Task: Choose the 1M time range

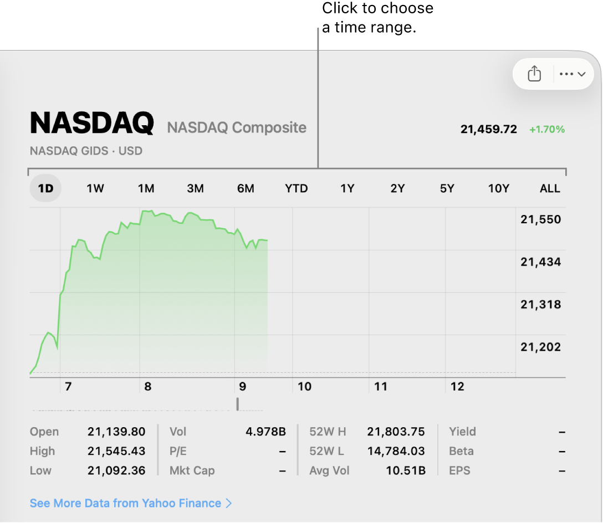Action: [x=146, y=188]
